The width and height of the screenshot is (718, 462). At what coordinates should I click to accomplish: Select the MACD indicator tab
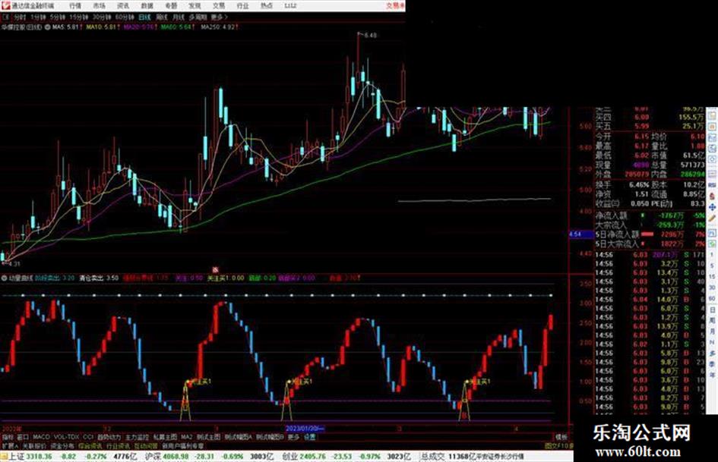(41, 437)
